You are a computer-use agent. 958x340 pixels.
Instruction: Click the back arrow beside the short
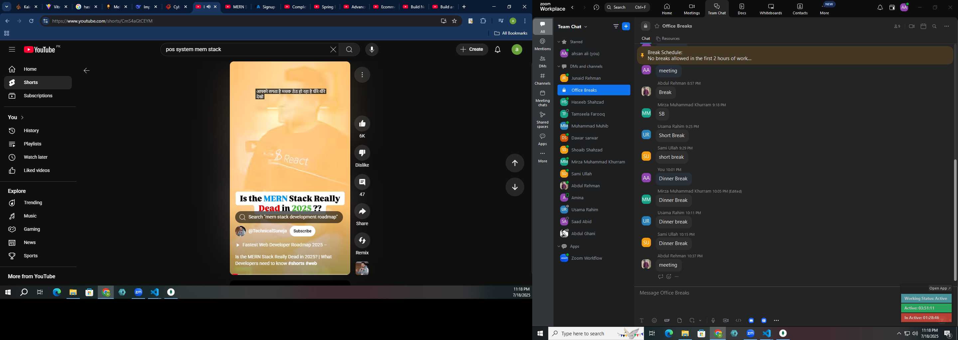tap(86, 70)
